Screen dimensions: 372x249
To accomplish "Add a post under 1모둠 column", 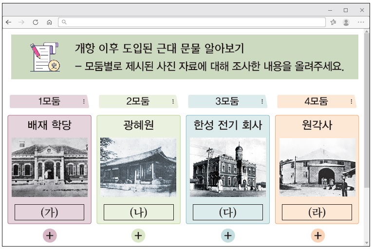I will (50, 235).
